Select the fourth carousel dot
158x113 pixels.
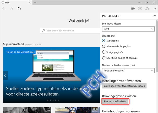pos(56,100)
